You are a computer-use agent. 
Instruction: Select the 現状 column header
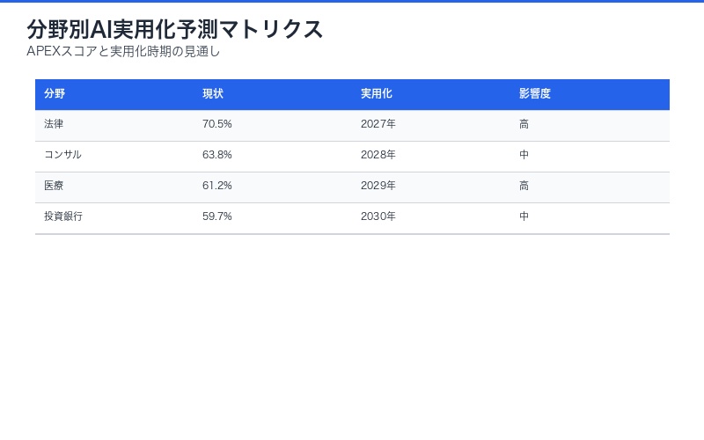[x=213, y=94]
